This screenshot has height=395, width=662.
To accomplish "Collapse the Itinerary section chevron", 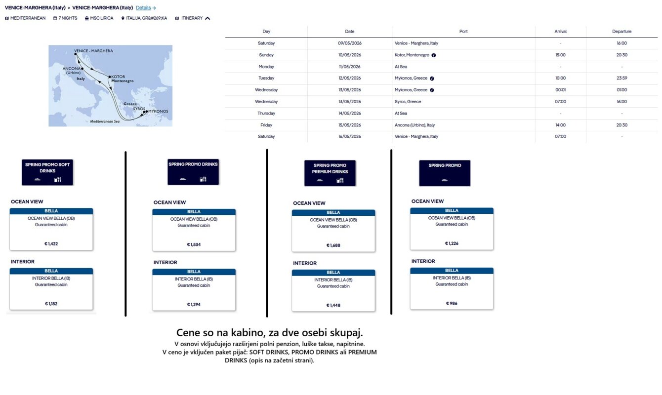I will tap(207, 18).
